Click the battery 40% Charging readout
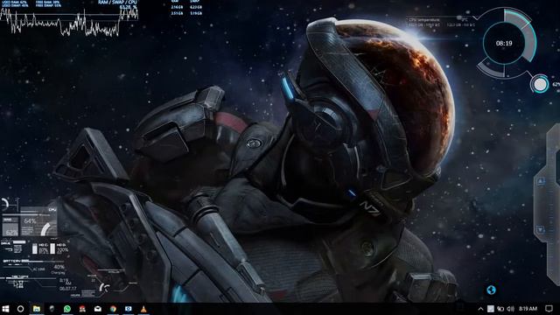This screenshot has width=560, height=315. pos(59,269)
